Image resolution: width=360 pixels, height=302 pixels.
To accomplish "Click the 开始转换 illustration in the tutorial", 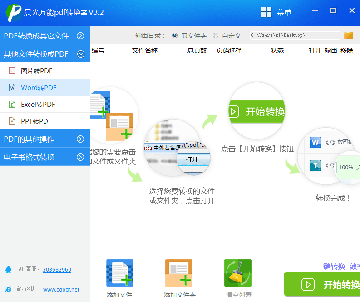I will point(257,111).
